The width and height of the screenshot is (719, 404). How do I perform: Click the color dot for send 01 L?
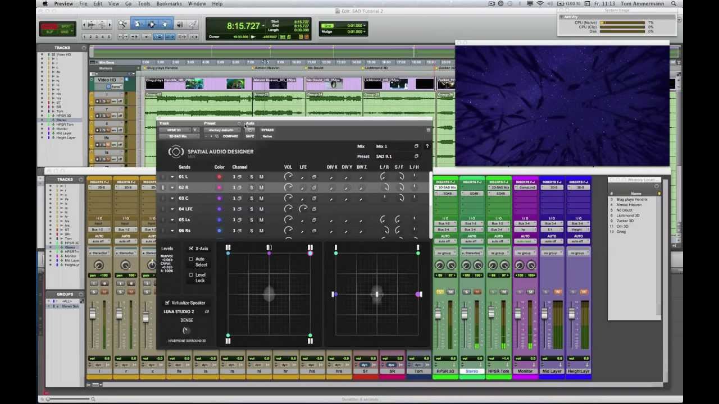click(219, 177)
